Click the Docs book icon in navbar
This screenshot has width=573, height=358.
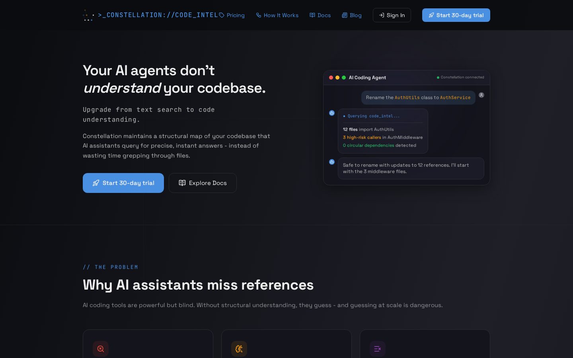click(x=312, y=15)
